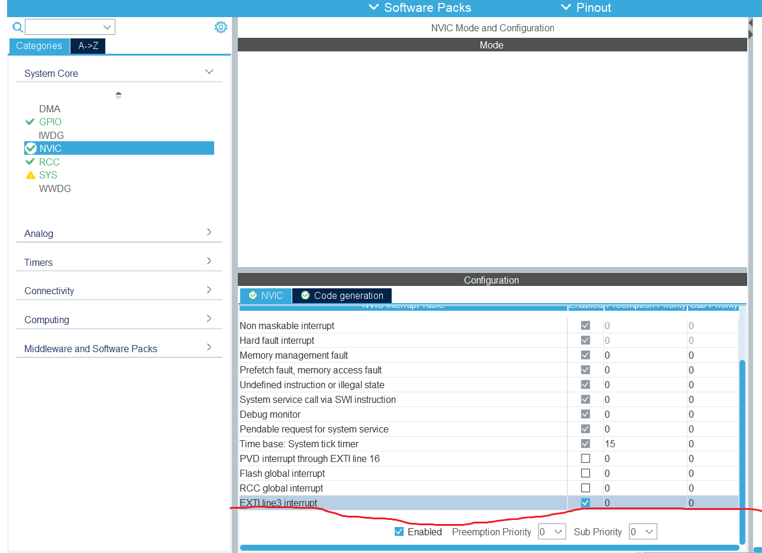Screen dimensions: 762x553
Task: Disable the EXTI line3 interrupt checkbox
Action: pyautogui.click(x=586, y=503)
